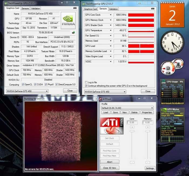Viewport: 189px width, 176px height.
Task: Toggle the OpenCL checkbox
Action: pyautogui.click(x=23, y=84)
